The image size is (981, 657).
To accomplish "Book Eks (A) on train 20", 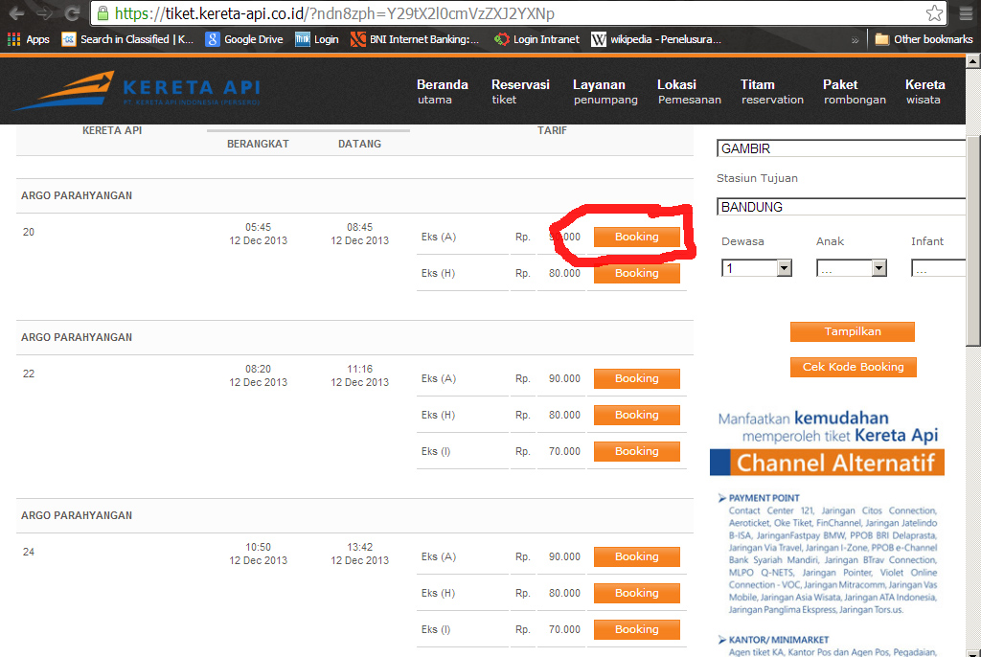I will pos(636,237).
